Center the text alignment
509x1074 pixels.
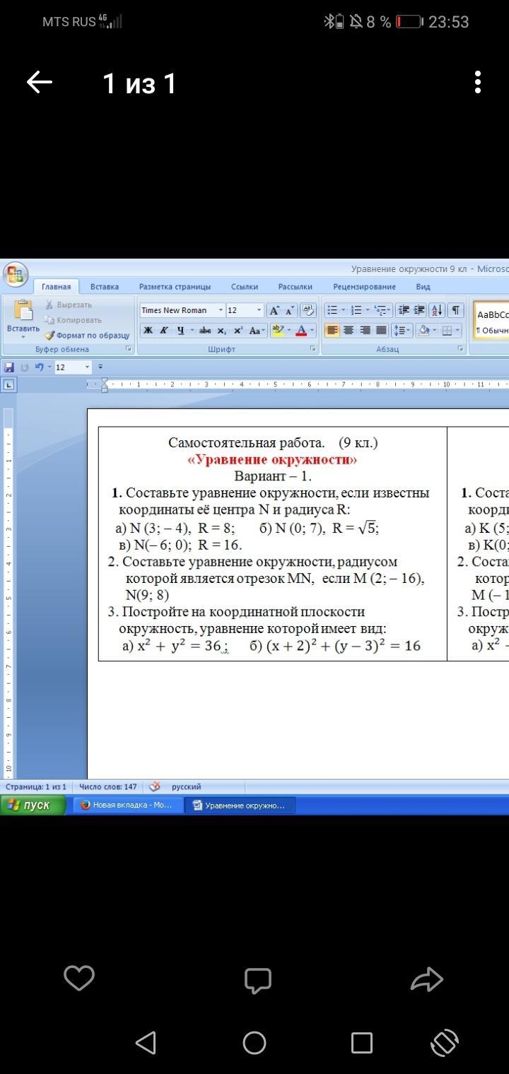click(x=349, y=330)
